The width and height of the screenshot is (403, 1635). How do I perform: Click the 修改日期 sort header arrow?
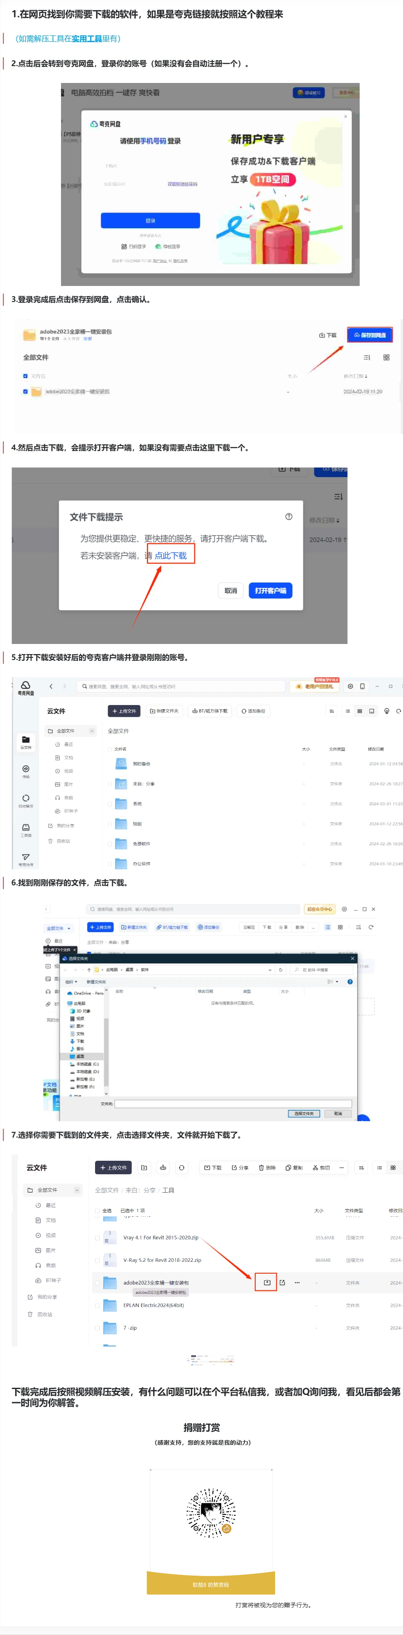click(338, 521)
